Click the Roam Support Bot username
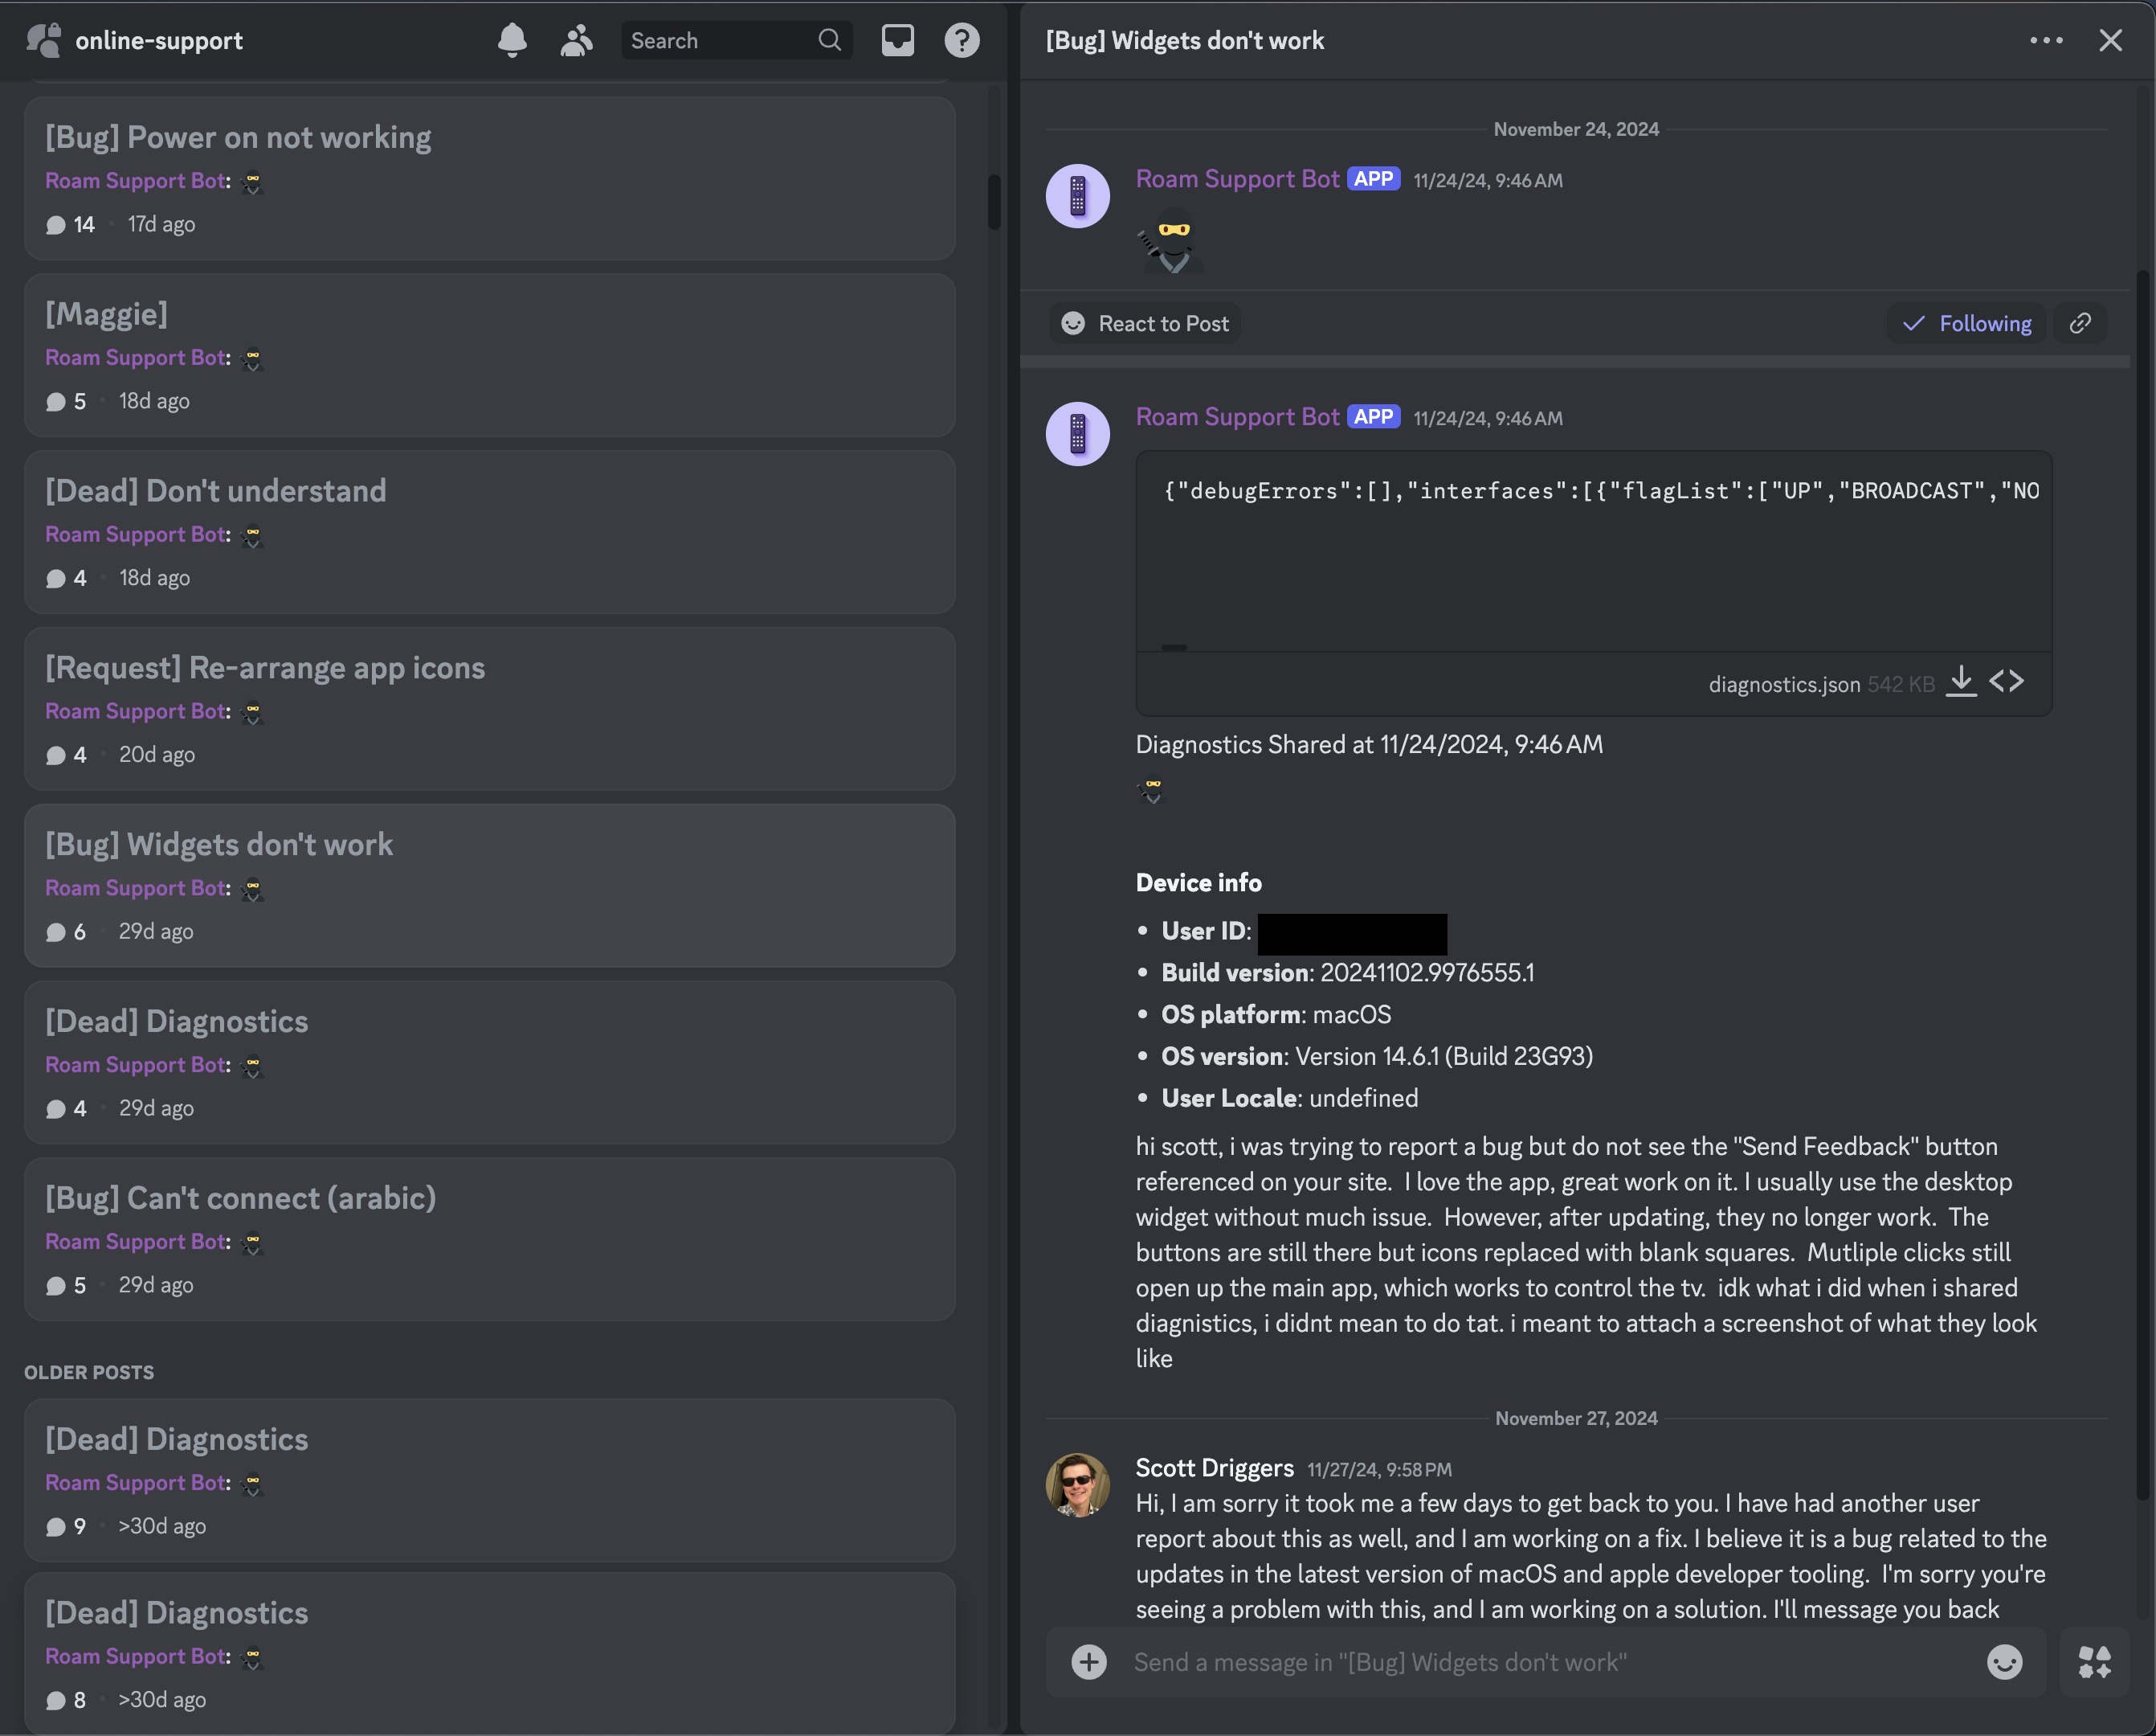The width and height of the screenshot is (2156, 1736). tap(1237, 179)
